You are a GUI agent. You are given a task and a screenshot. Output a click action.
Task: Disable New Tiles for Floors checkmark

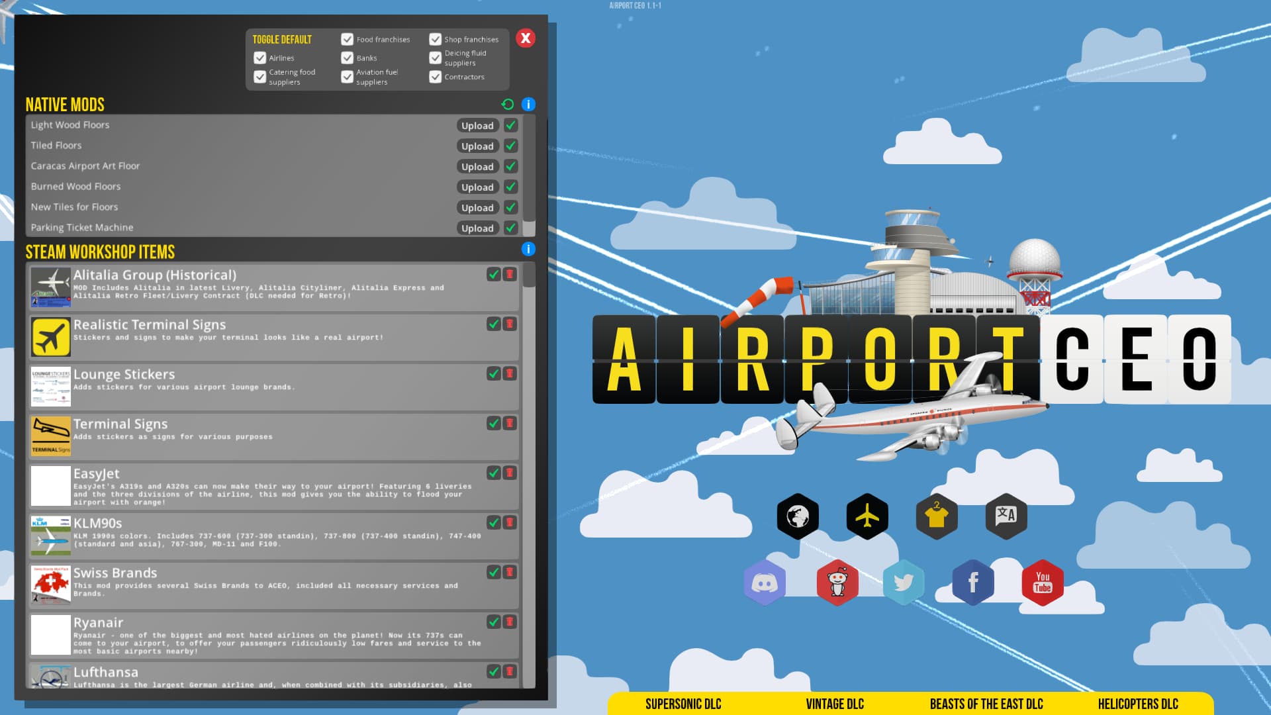[510, 207]
